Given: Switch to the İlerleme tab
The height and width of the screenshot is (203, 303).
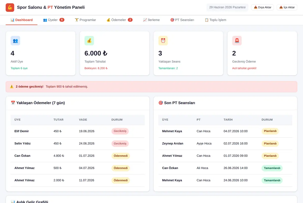Looking at the screenshot, I should pyautogui.click(x=151, y=20).
